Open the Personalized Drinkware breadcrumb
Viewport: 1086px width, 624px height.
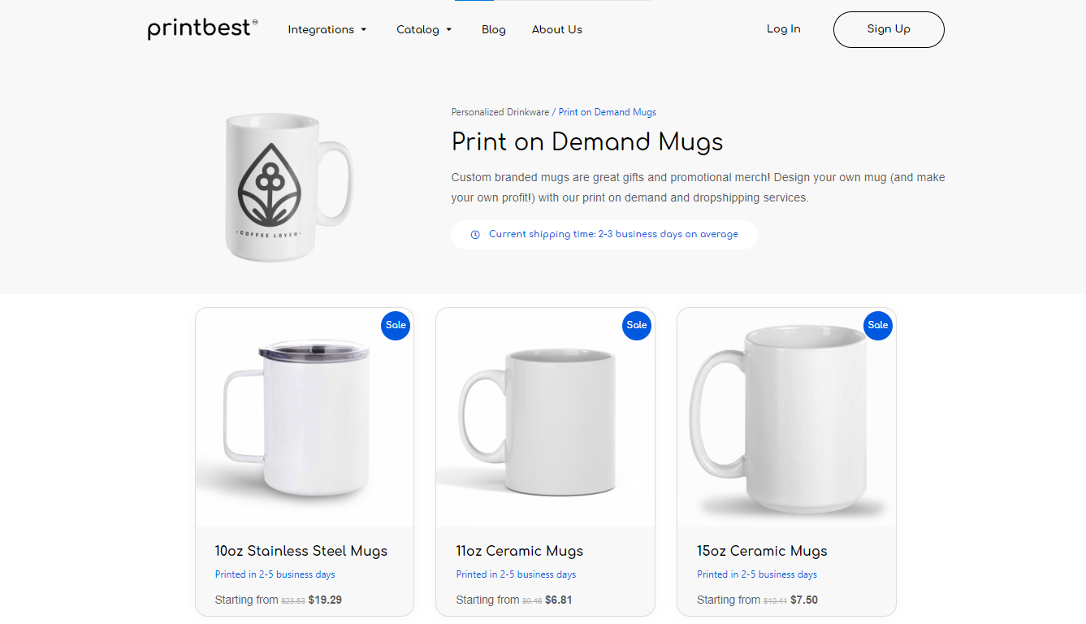(x=500, y=112)
